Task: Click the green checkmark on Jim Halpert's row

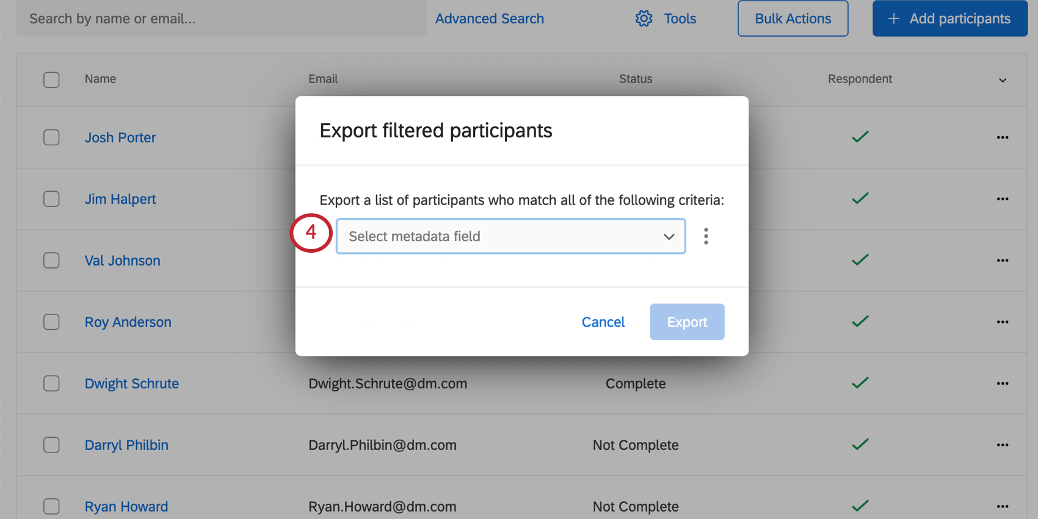Action: [x=860, y=198]
